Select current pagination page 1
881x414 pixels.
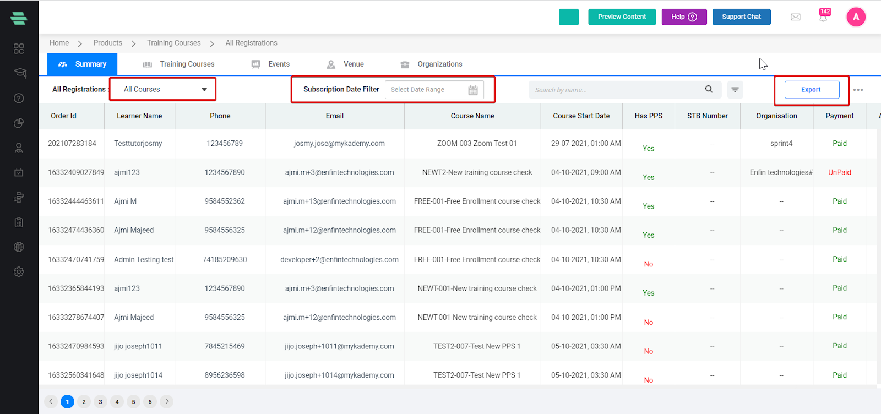67,402
